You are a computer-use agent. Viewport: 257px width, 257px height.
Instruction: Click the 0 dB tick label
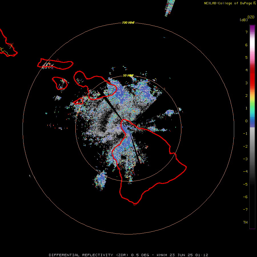[246, 121]
